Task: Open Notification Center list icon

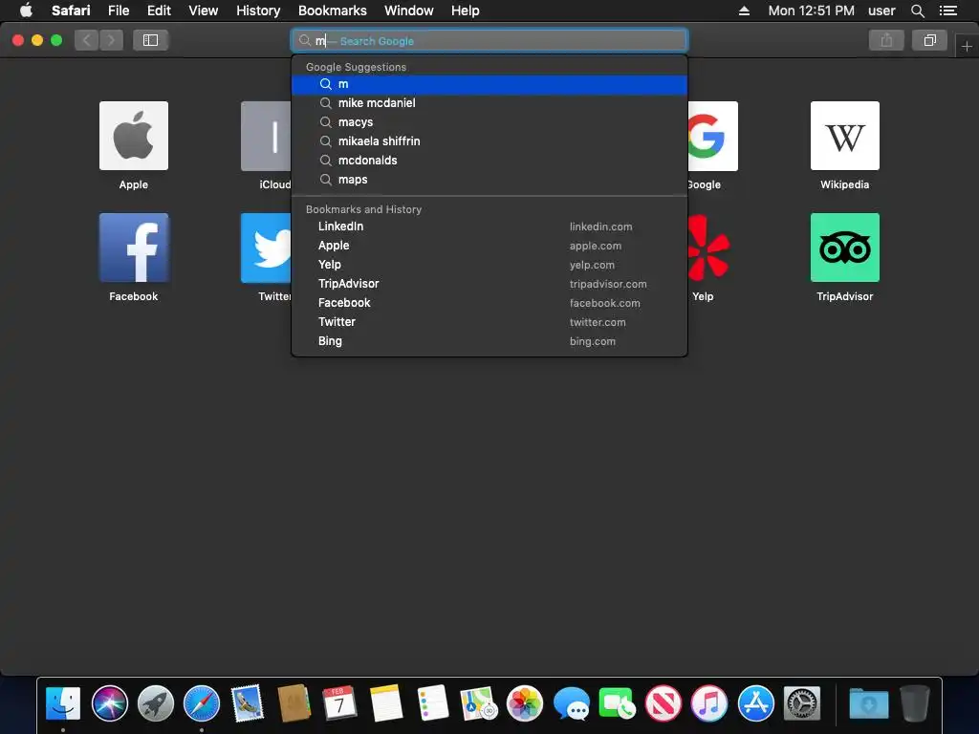Action: 948,11
